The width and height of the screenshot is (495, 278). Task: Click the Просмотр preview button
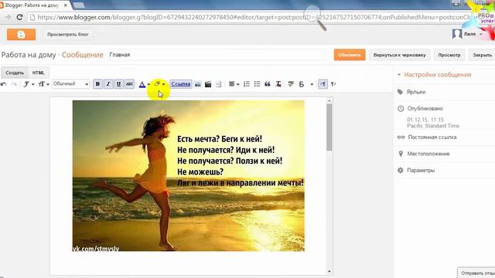(x=449, y=55)
